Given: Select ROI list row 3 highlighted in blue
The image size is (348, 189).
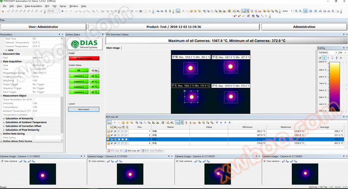Looking at the screenshot, I should pyautogui.click(x=225, y=139).
